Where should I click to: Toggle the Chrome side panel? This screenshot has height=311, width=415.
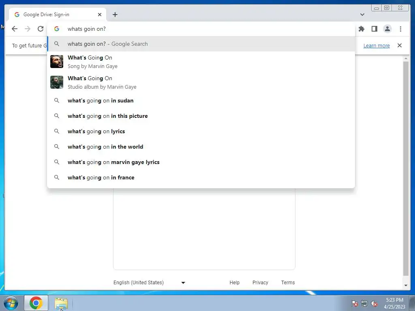[x=374, y=29]
